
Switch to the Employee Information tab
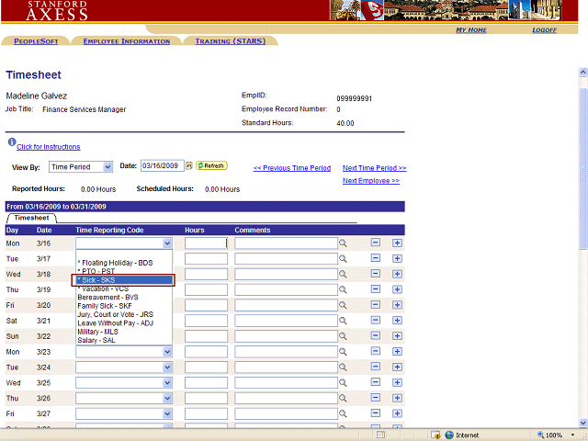[x=126, y=41]
